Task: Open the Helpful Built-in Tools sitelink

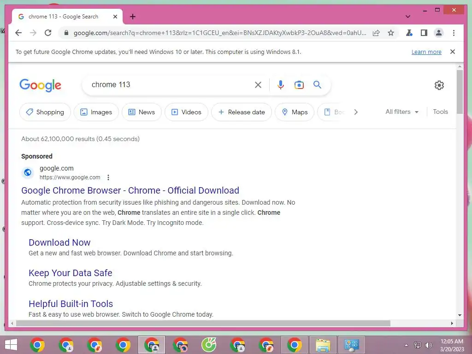Action: click(x=71, y=304)
